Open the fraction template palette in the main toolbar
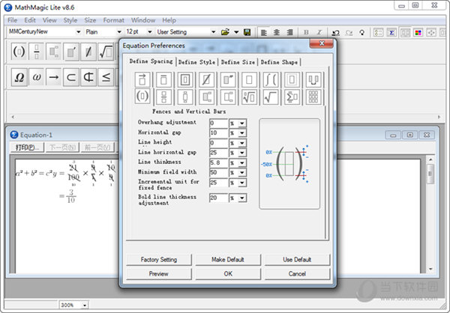 pyautogui.click(x=37, y=52)
